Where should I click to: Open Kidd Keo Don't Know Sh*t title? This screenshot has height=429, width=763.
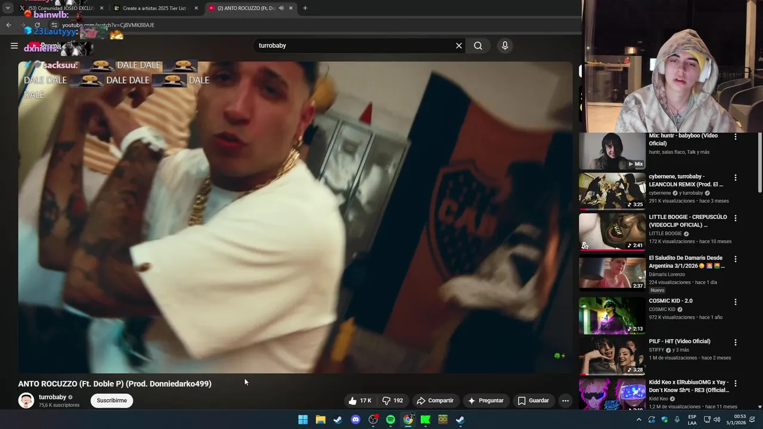[689, 386]
